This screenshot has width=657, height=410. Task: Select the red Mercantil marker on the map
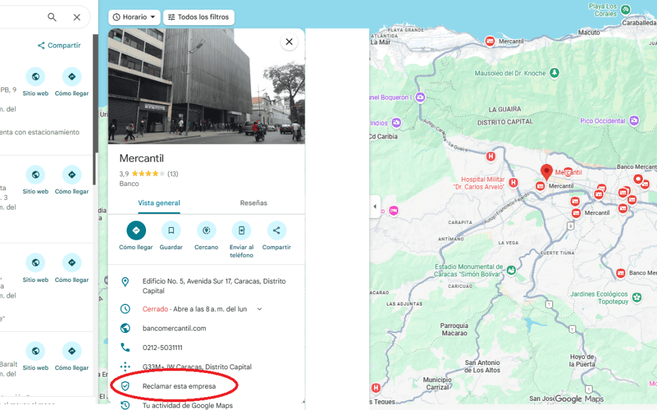point(546,172)
